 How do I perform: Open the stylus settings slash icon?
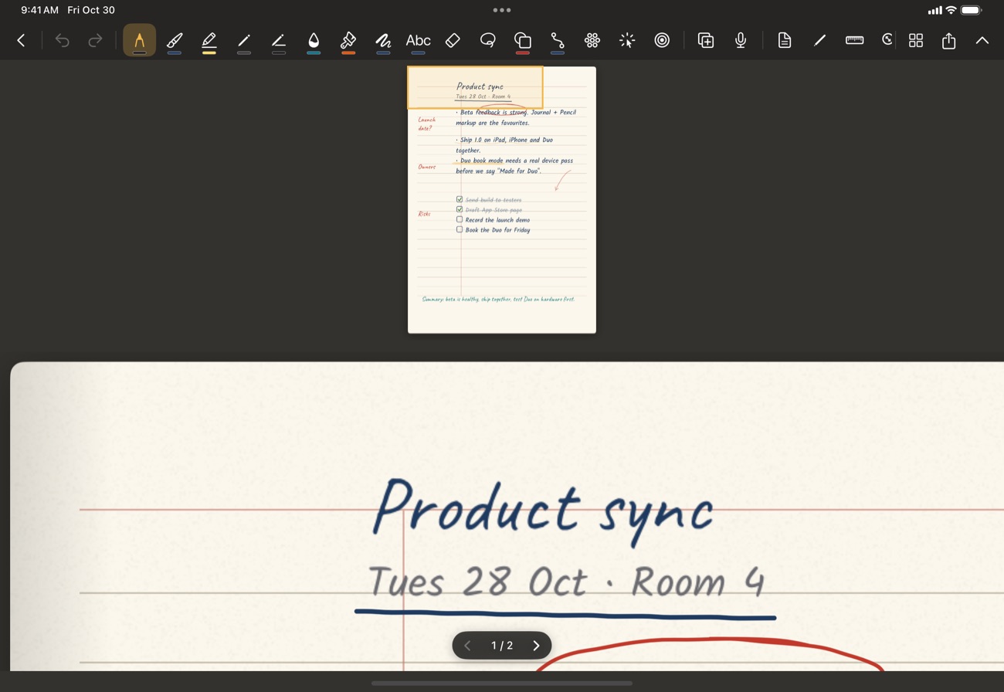(x=819, y=40)
